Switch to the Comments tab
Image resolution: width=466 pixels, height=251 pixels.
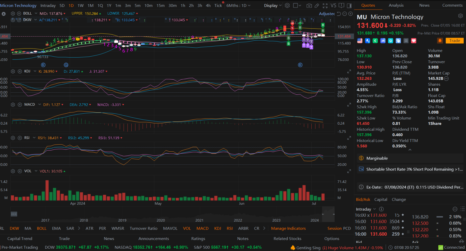pos(452,5)
